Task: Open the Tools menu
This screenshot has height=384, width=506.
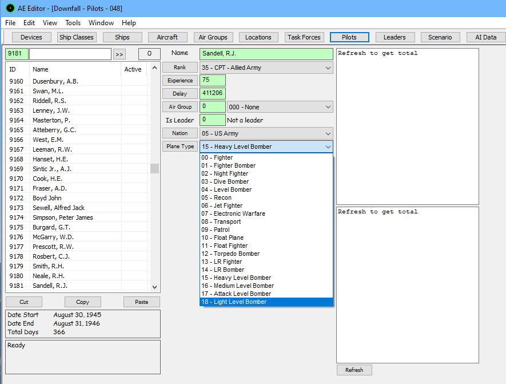Action: (x=73, y=23)
